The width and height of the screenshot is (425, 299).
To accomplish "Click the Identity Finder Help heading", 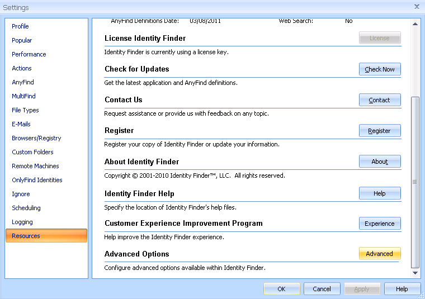I will [139, 193].
